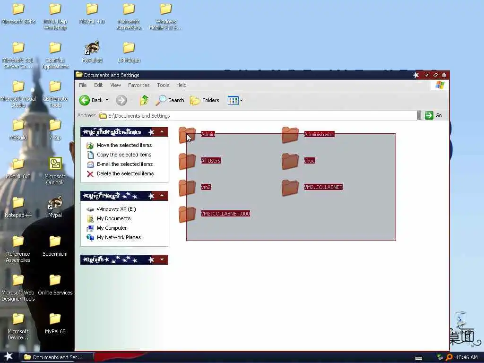Image resolution: width=484 pixels, height=363 pixels.
Task: Open the View menu
Action: point(115,85)
